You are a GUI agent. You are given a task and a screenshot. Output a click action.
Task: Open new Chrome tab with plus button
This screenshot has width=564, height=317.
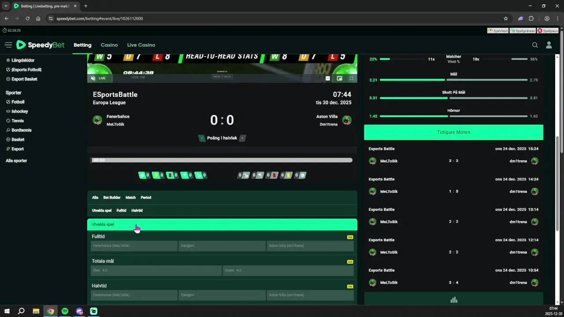[85, 6]
